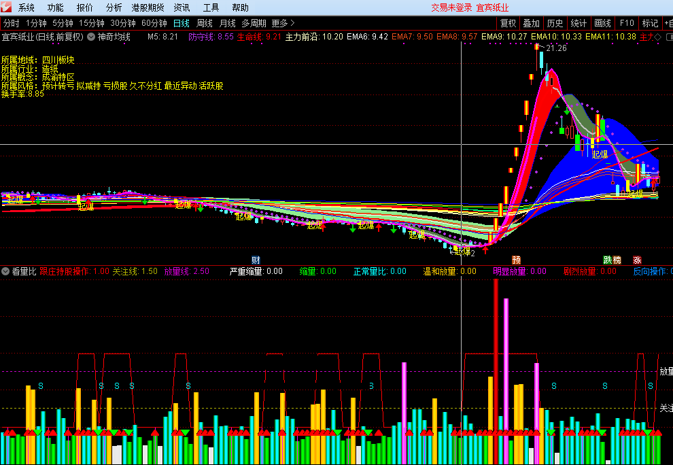This screenshot has height=465, width=673.
Task: Open the 统计 statistics button
Action: (x=579, y=23)
